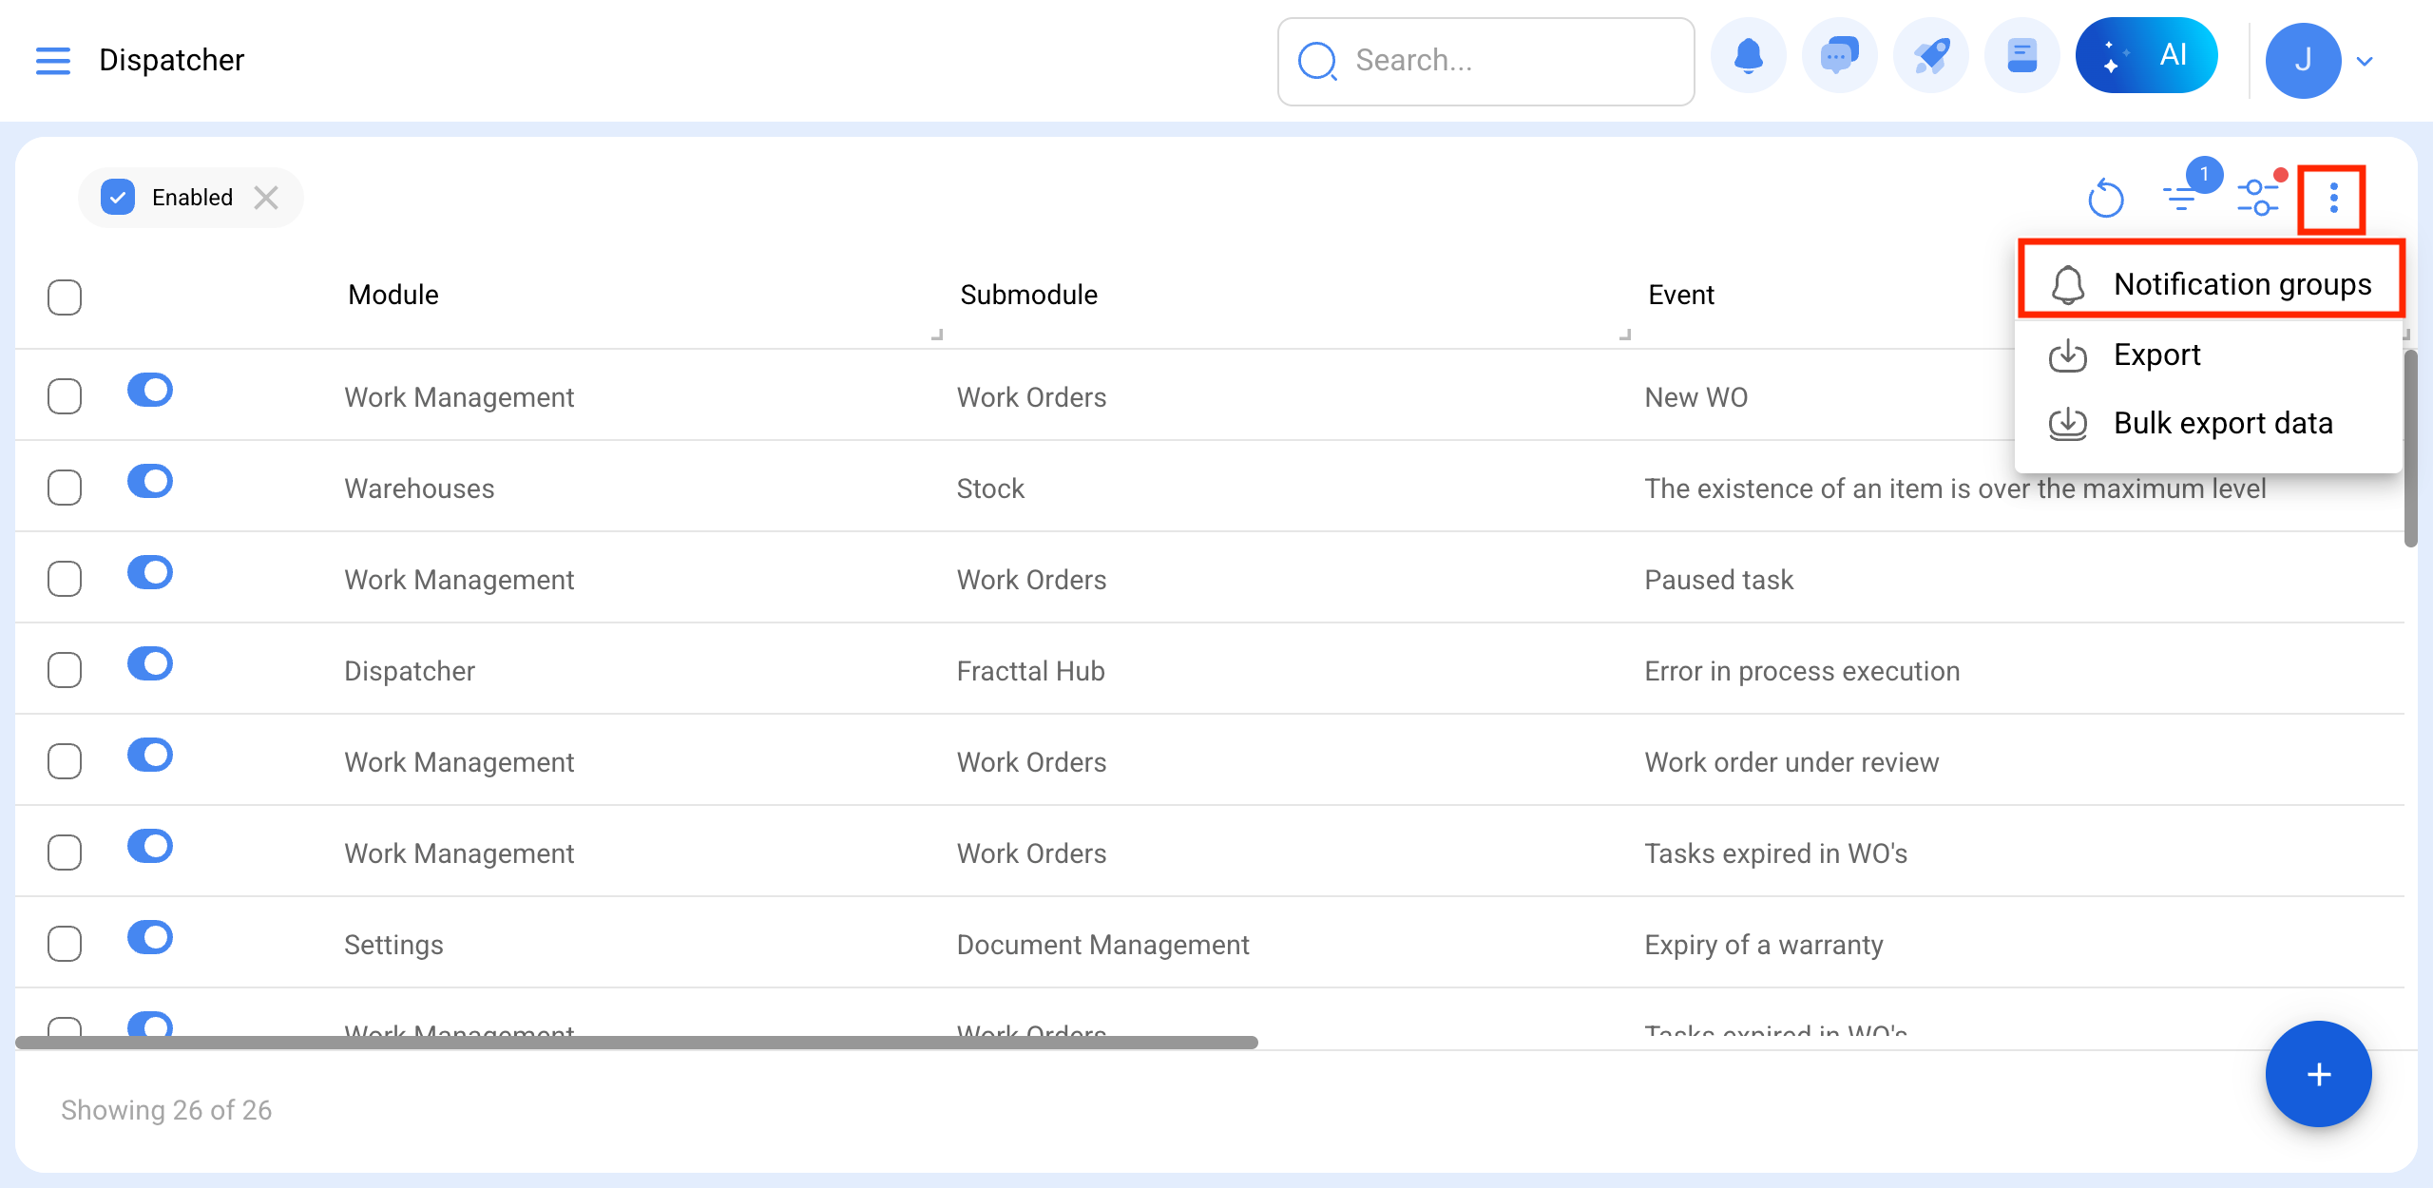
Task: Click the vertical scrollbar thumb
Action: 2410,449
